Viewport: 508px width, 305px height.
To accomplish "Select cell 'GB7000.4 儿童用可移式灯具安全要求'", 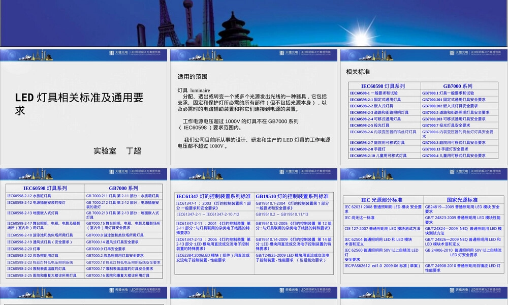I will [x=459, y=156].
